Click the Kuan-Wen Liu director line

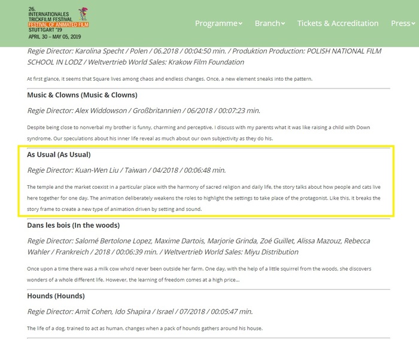pos(126,170)
